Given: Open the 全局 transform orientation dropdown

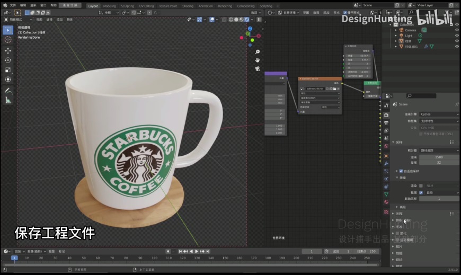Looking at the screenshot, I should pos(109,13).
